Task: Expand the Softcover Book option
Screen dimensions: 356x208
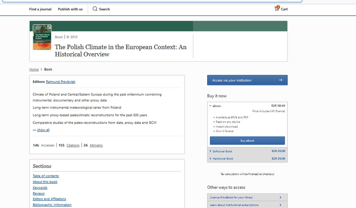Action: (210, 151)
